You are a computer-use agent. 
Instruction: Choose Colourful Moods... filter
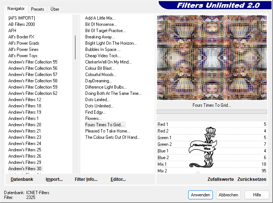pos(101,75)
